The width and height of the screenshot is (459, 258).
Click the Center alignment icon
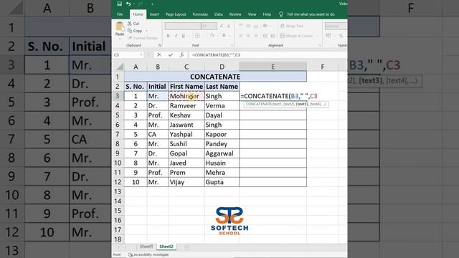248,36
